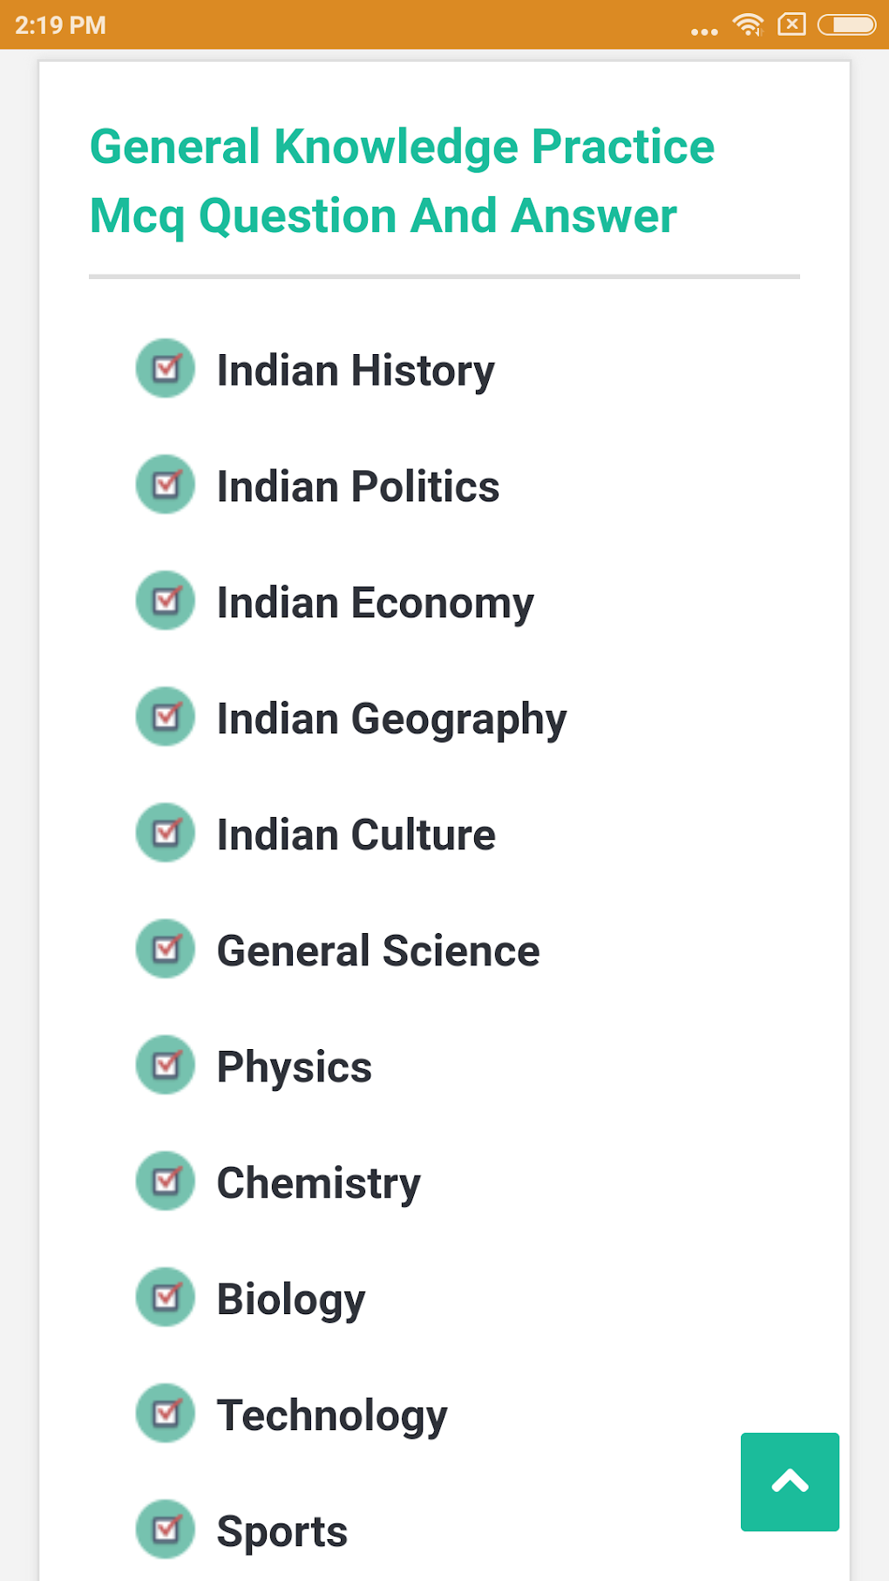The image size is (889, 1581).
Task: Select the Indian History checkmark icon
Action: pos(165,369)
